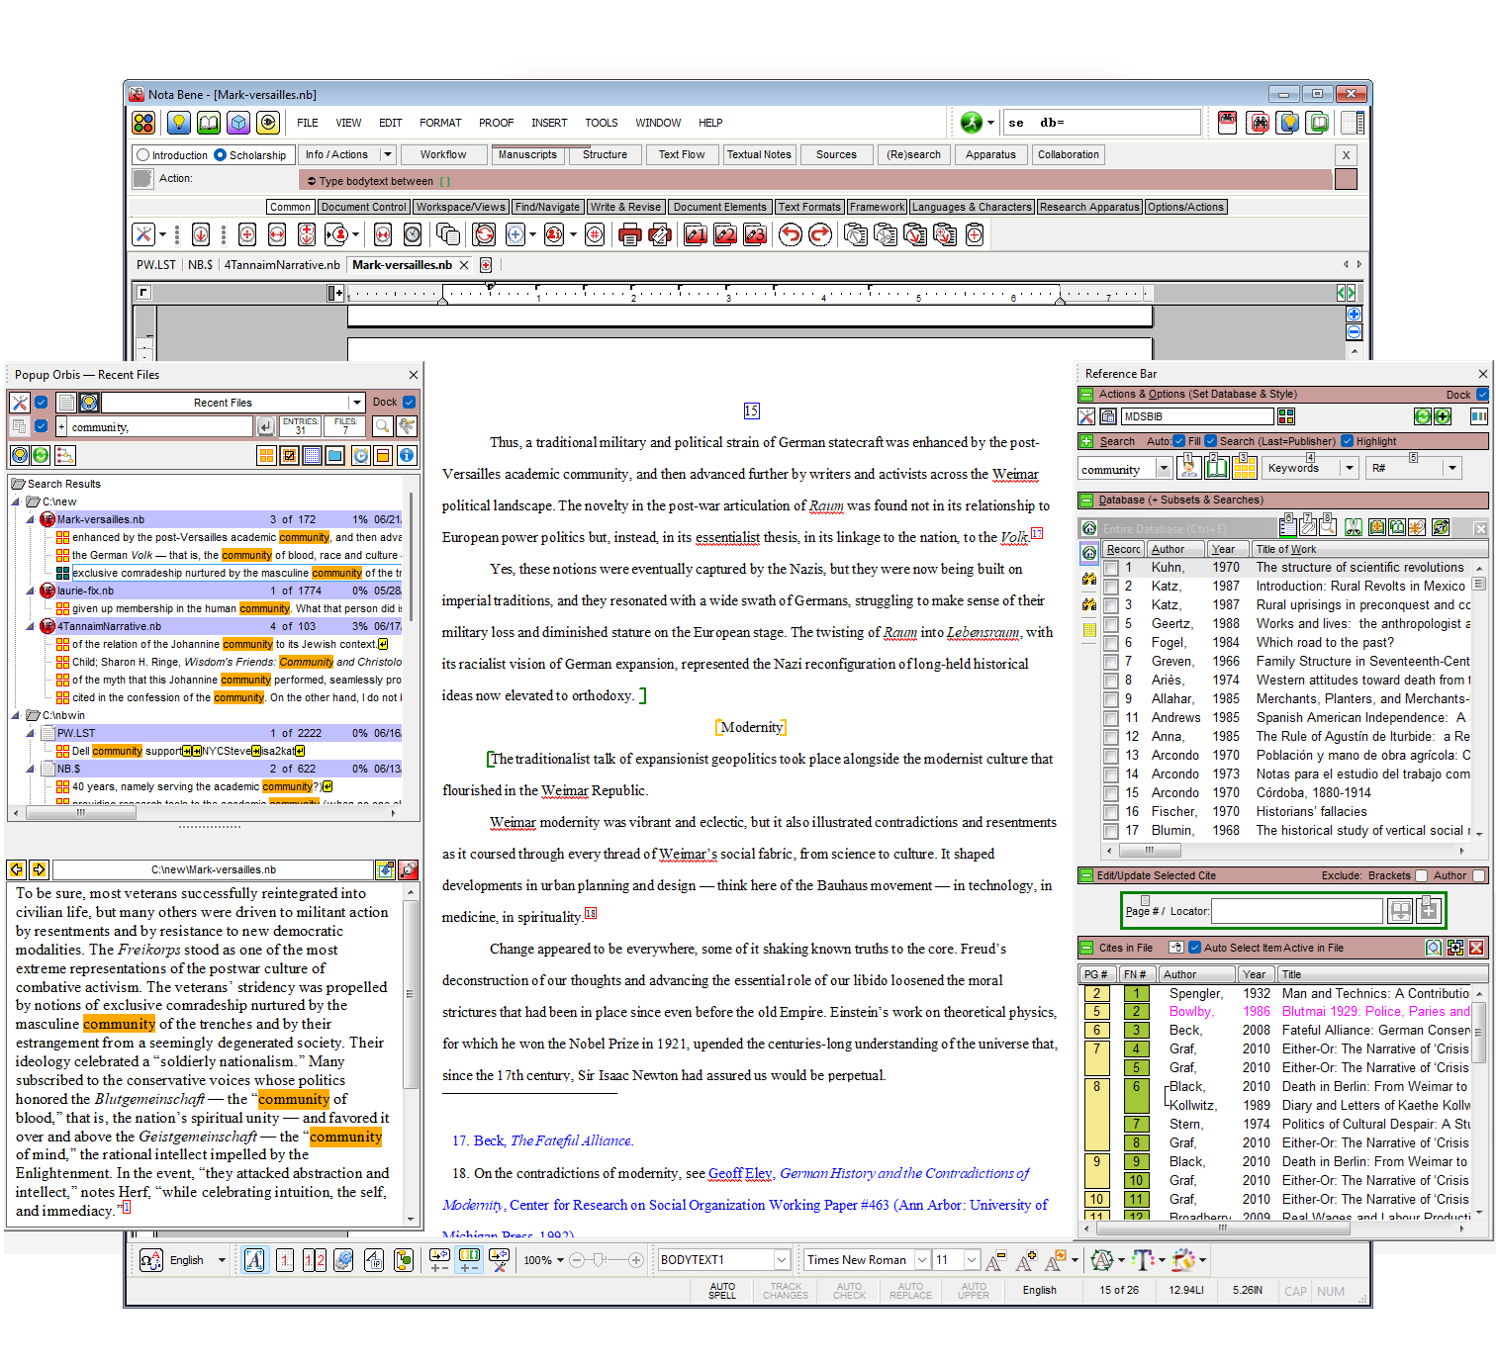This screenshot has height=1366, width=1496.
Task: Click the redo arrow icon in toolbar
Action: (820, 234)
